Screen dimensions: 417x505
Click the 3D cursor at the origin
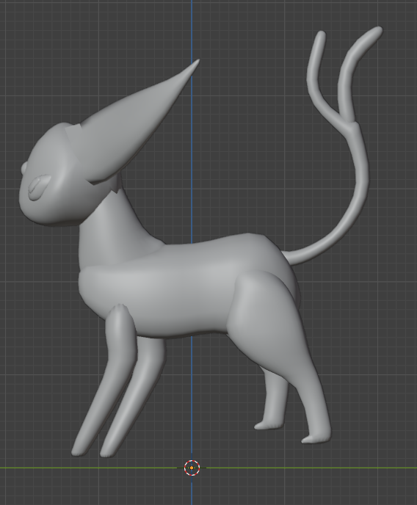tap(192, 468)
